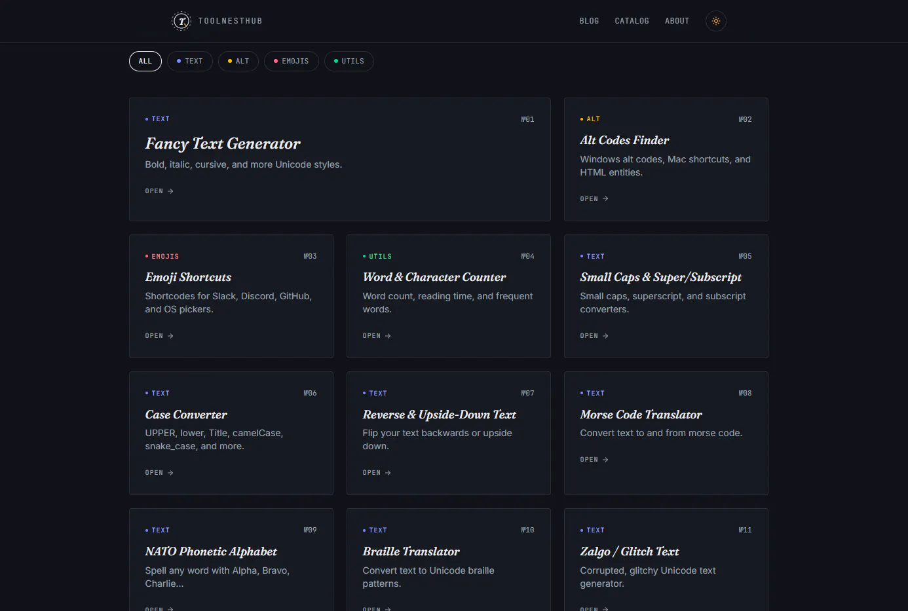Click number 08 on Morse Code card
The image size is (908, 611).
coord(746,394)
